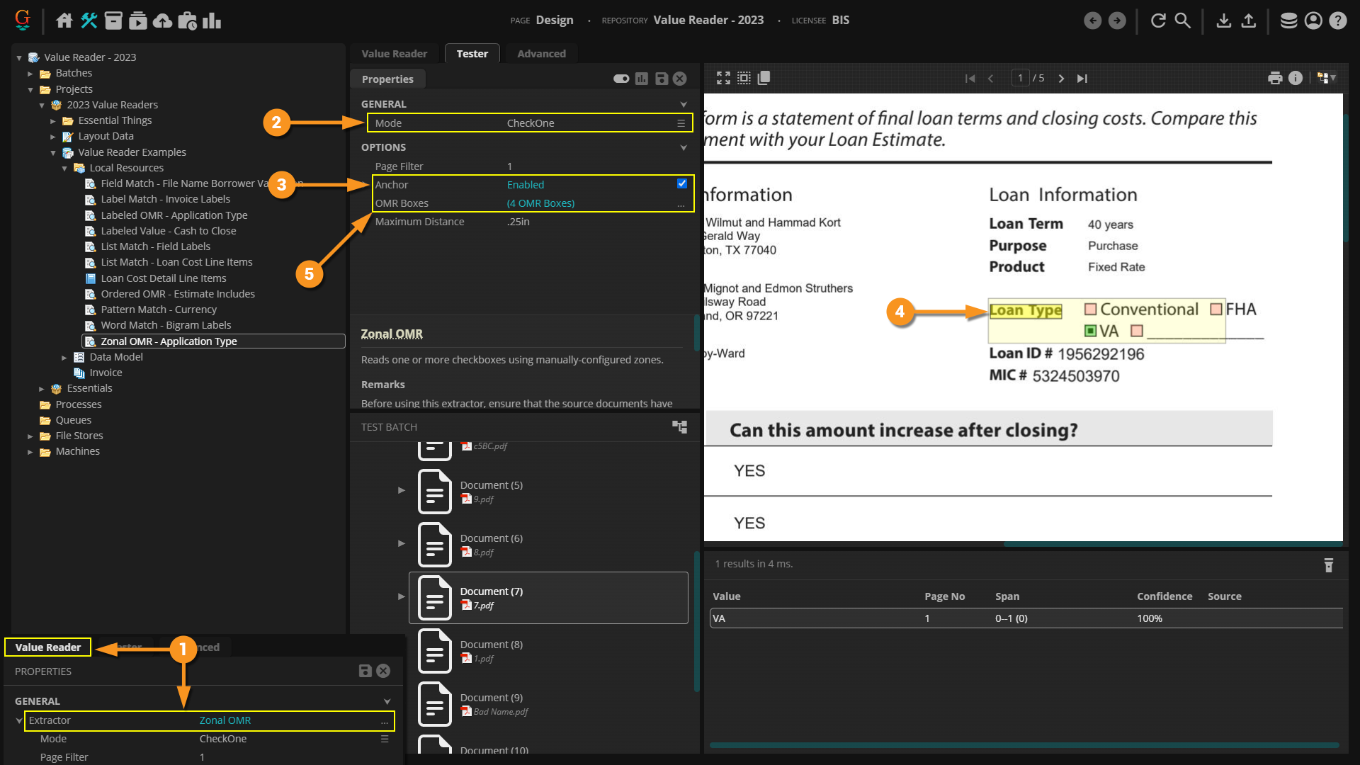Click the horizontal scrollbar under results
This screenshot has width=1360, height=765.
click(x=1024, y=745)
